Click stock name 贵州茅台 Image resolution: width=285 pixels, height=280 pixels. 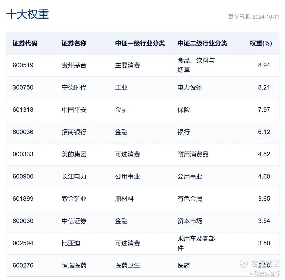click(x=74, y=65)
